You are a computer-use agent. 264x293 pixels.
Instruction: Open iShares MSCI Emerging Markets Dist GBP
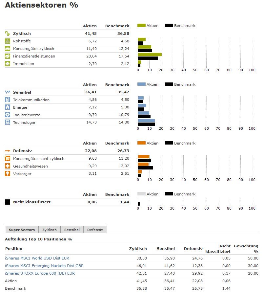point(44,266)
